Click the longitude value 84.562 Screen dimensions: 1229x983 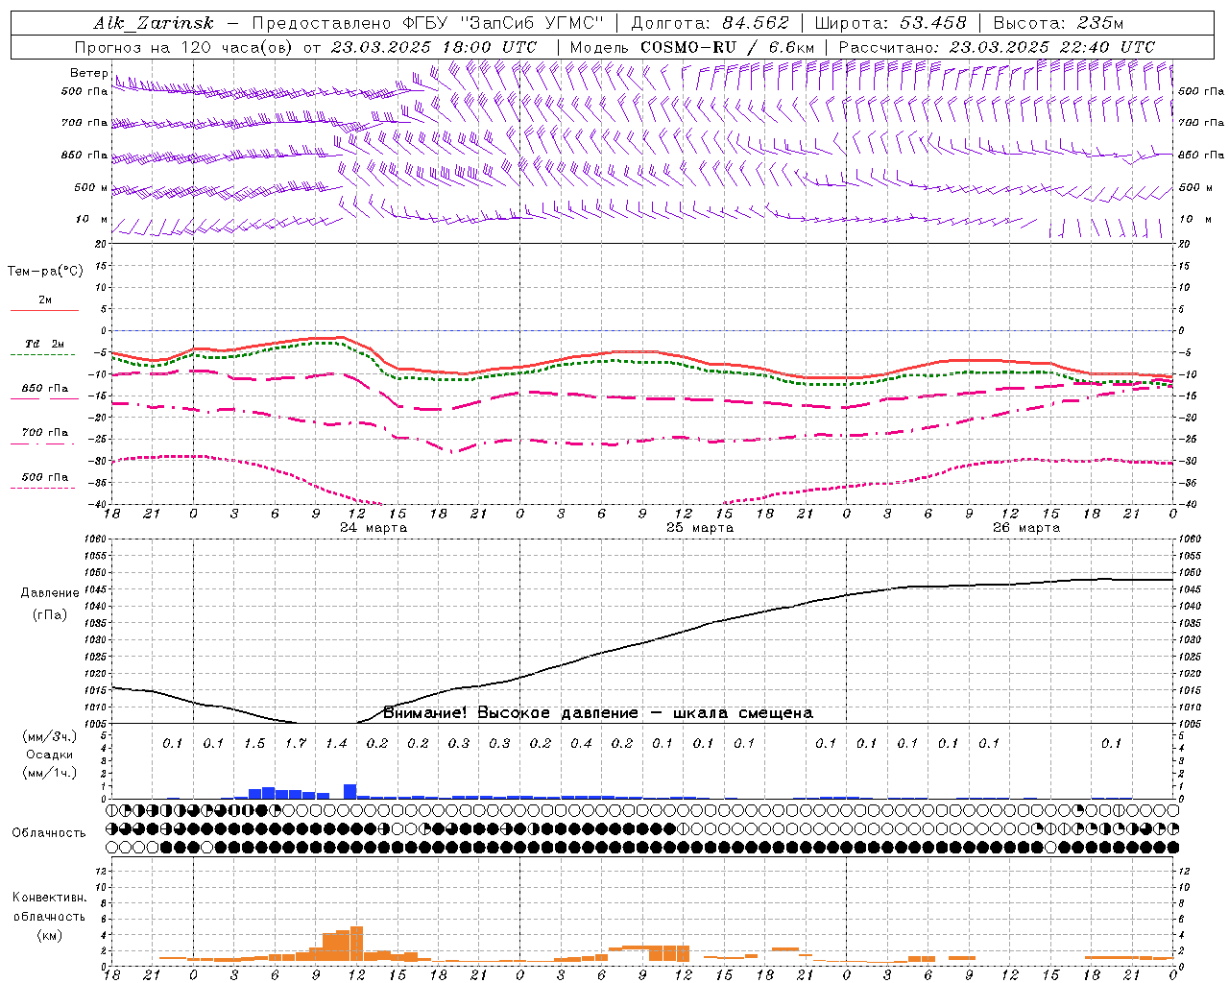pos(756,23)
